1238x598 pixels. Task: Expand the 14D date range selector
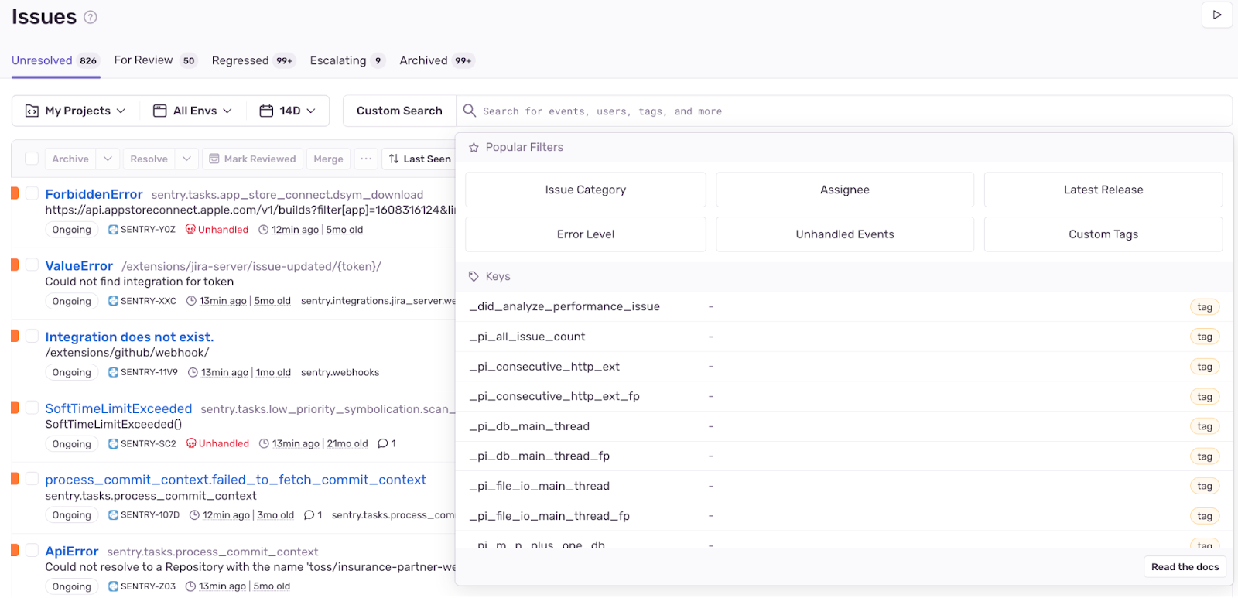point(288,111)
